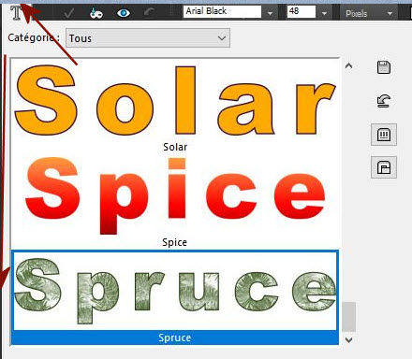Click the Solar preset label
412x359 pixels.
(x=175, y=147)
